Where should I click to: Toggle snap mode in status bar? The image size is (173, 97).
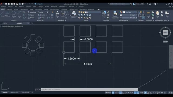pyautogui.click(x=116, y=93)
